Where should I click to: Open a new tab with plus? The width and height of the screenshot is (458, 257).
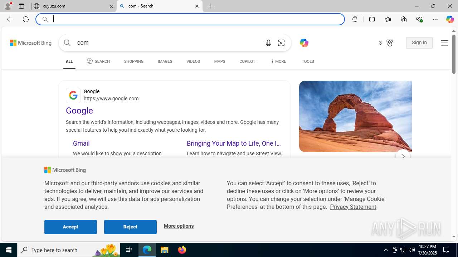coord(210,6)
